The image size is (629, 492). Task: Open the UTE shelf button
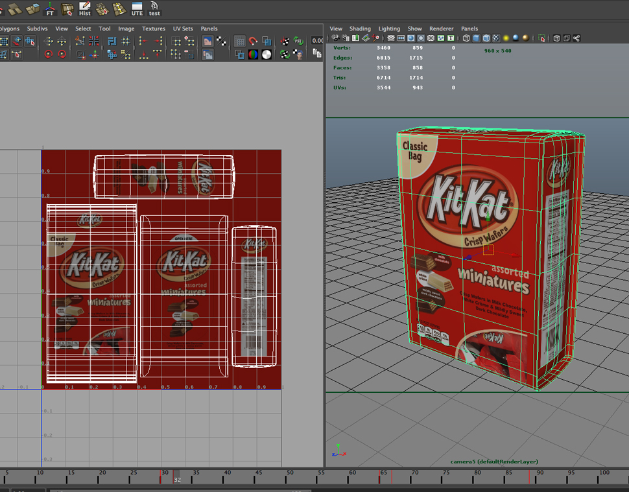pos(137,8)
